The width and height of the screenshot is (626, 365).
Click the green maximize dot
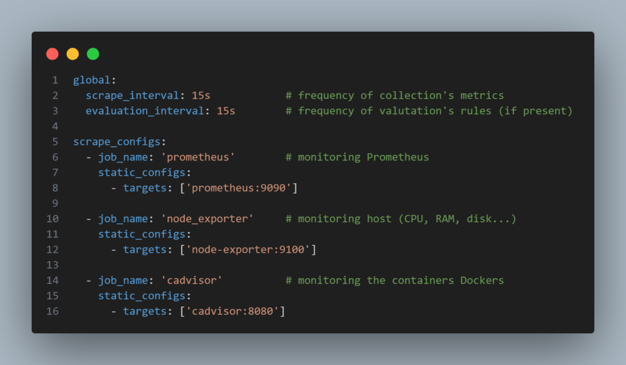(x=93, y=54)
